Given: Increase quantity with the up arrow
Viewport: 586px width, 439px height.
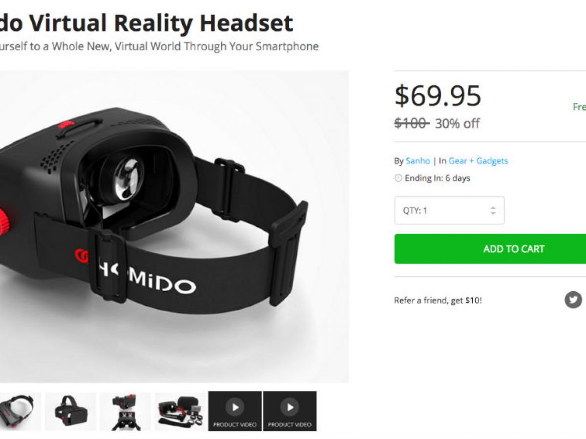Looking at the screenshot, I should tap(493, 207).
